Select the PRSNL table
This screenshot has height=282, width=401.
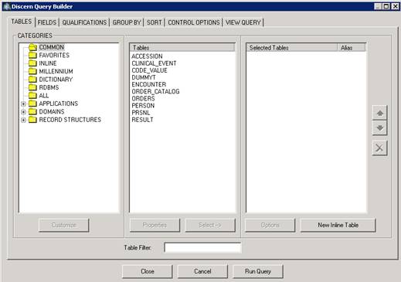[x=141, y=113]
